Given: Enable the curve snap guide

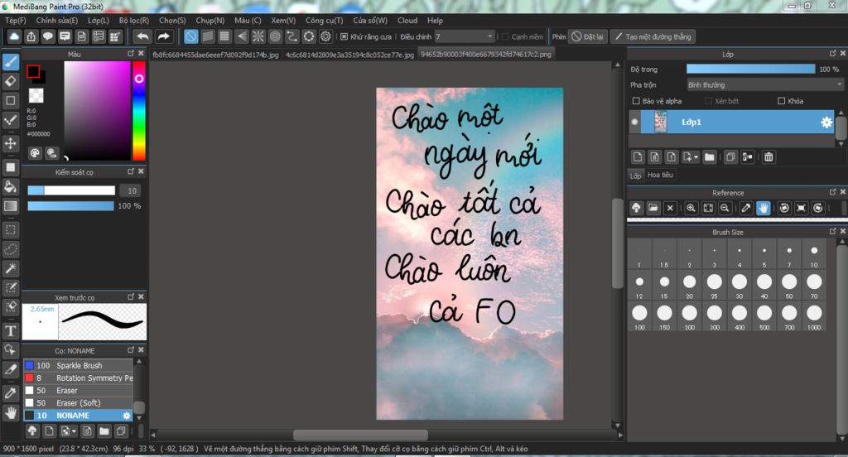Looking at the screenshot, I should (x=292, y=36).
